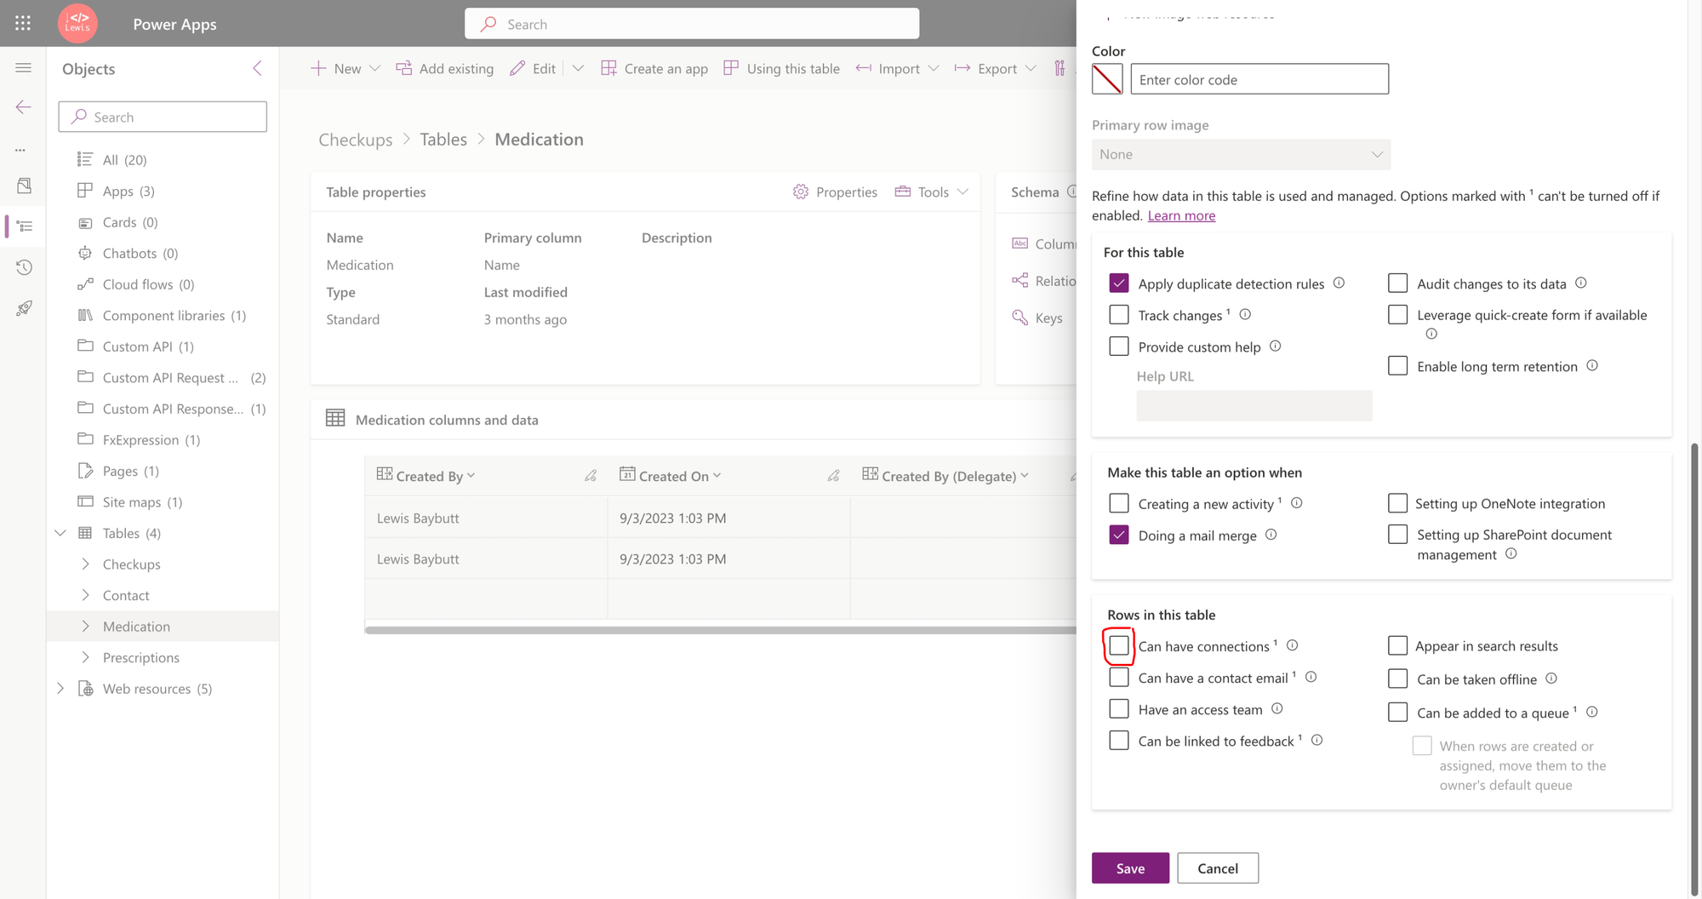This screenshot has width=1702, height=899.
Task: Enable Leverage quick-create form if available
Action: pyautogui.click(x=1397, y=314)
